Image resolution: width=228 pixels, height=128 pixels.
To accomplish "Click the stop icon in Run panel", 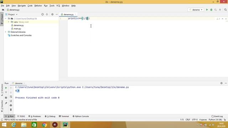I will (x=6, y=92).
